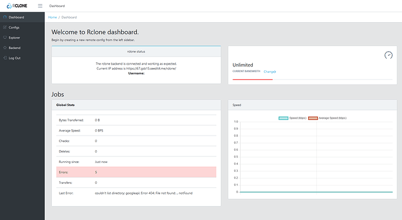Viewport: 402px width, 220px height.
Task: Click the speedometer icon in bandwidth card
Action: pyautogui.click(x=389, y=55)
